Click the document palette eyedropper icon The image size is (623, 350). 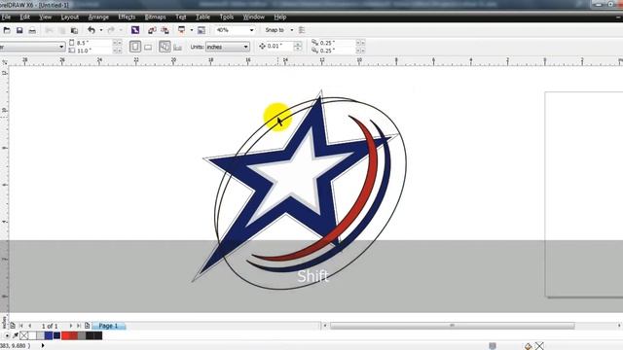(x=16, y=335)
